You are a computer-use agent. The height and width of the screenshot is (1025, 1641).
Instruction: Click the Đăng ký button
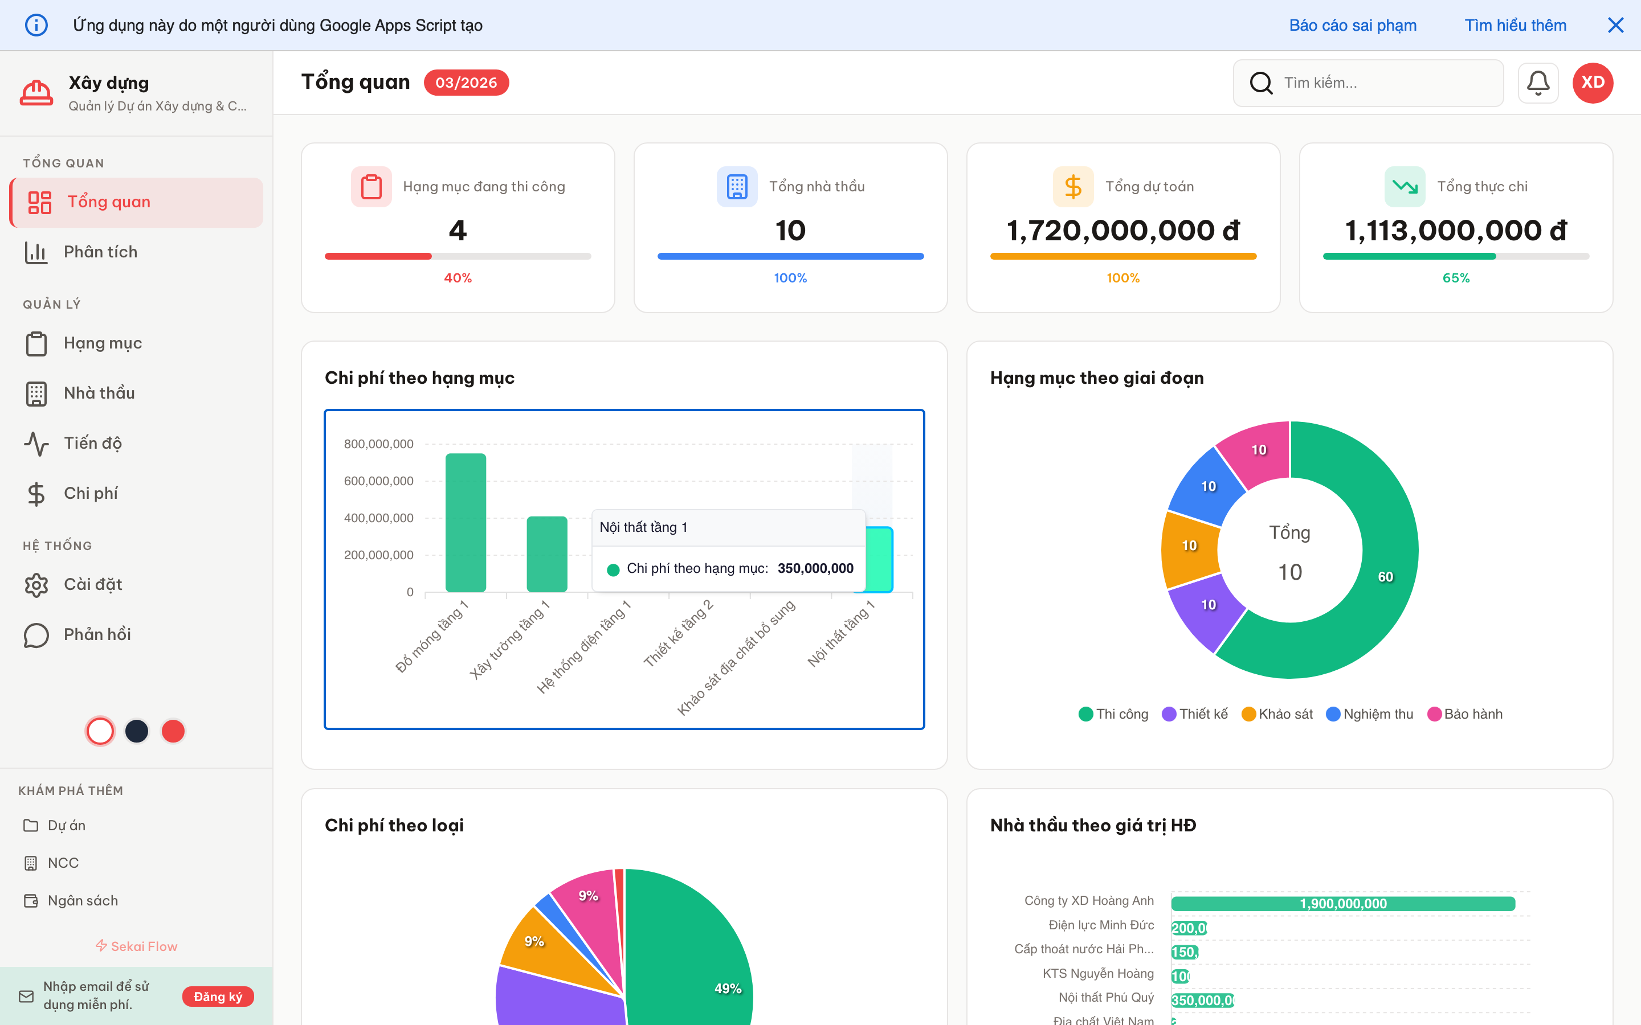218,997
